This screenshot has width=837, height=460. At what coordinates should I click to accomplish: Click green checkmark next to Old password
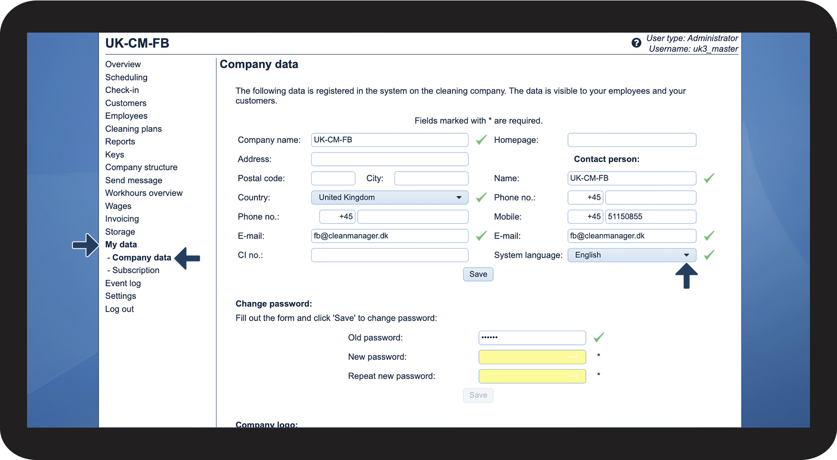coord(599,337)
